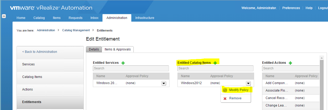The height and width of the screenshot is (110, 328).
Task: Open the Items tab
Action: 57,18
